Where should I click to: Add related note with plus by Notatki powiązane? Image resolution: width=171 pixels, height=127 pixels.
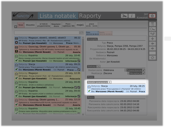(x=110, y=82)
